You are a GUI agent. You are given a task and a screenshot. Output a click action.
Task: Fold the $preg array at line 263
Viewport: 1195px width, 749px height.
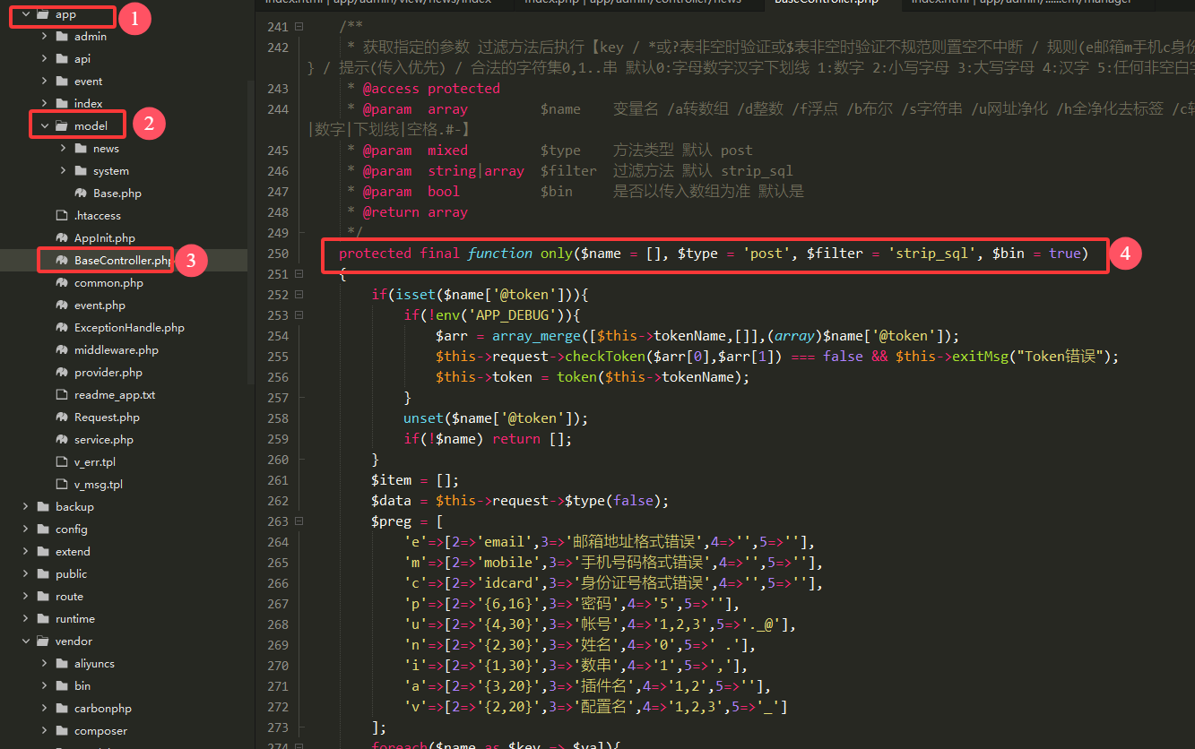[x=299, y=521]
